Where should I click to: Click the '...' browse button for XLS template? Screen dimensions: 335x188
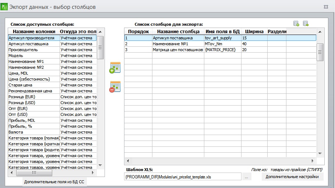(247, 177)
